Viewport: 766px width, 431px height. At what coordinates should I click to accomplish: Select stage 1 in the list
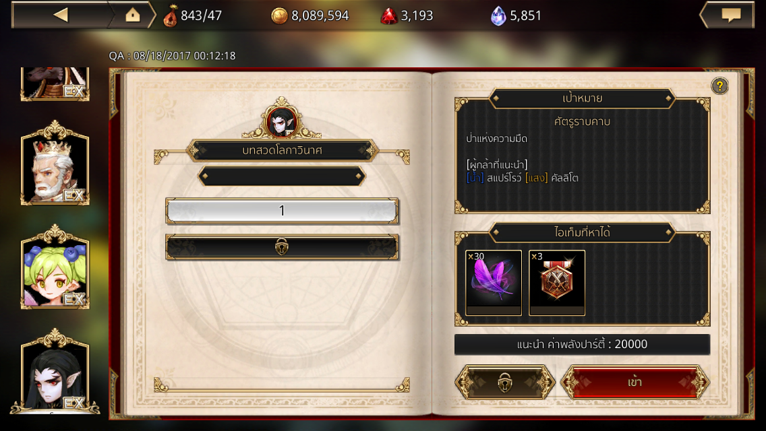(x=282, y=211)
